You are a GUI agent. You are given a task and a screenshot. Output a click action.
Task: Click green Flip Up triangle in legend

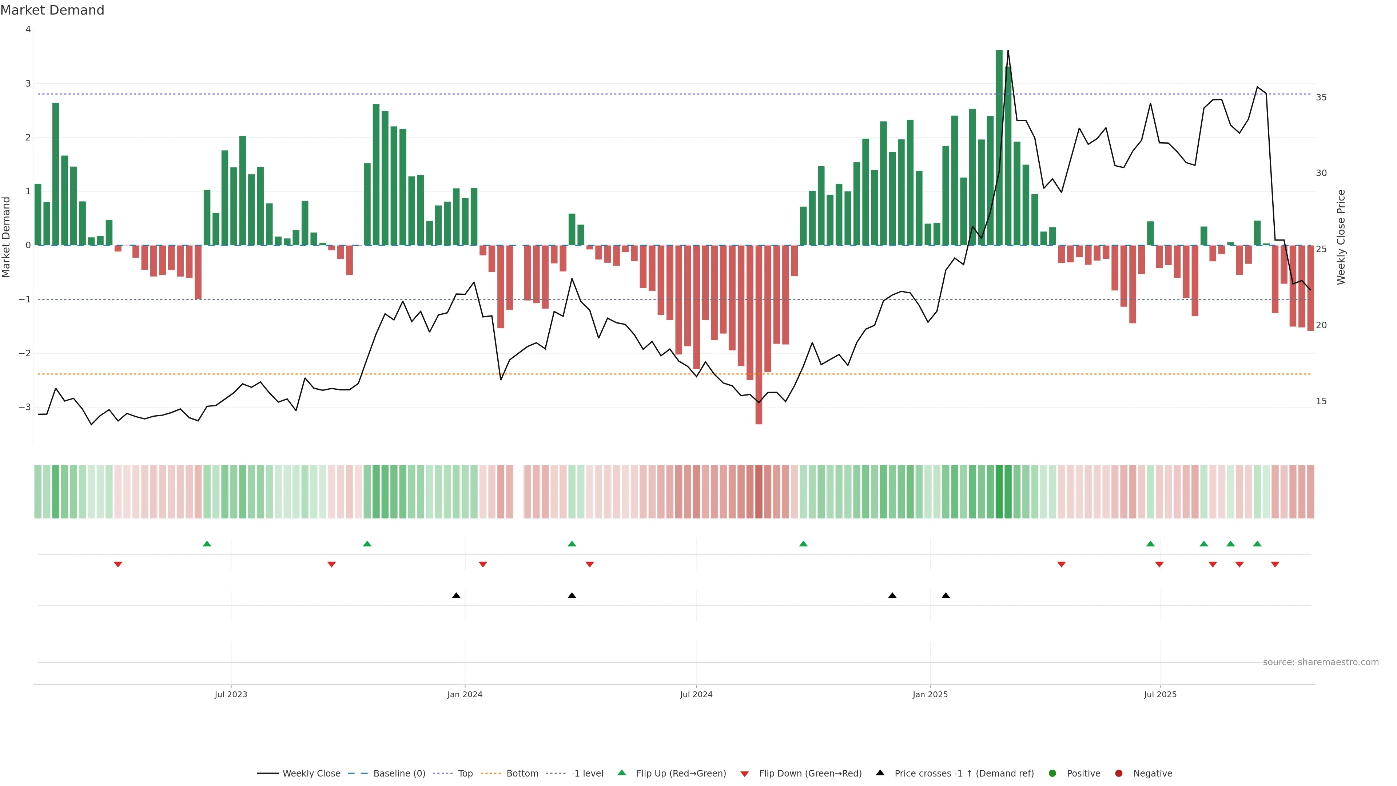622,773
